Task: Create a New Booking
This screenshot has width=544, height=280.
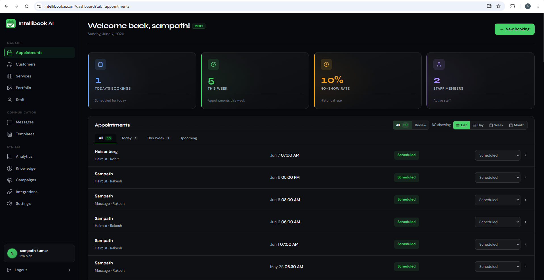Action: tap(514, 29)
